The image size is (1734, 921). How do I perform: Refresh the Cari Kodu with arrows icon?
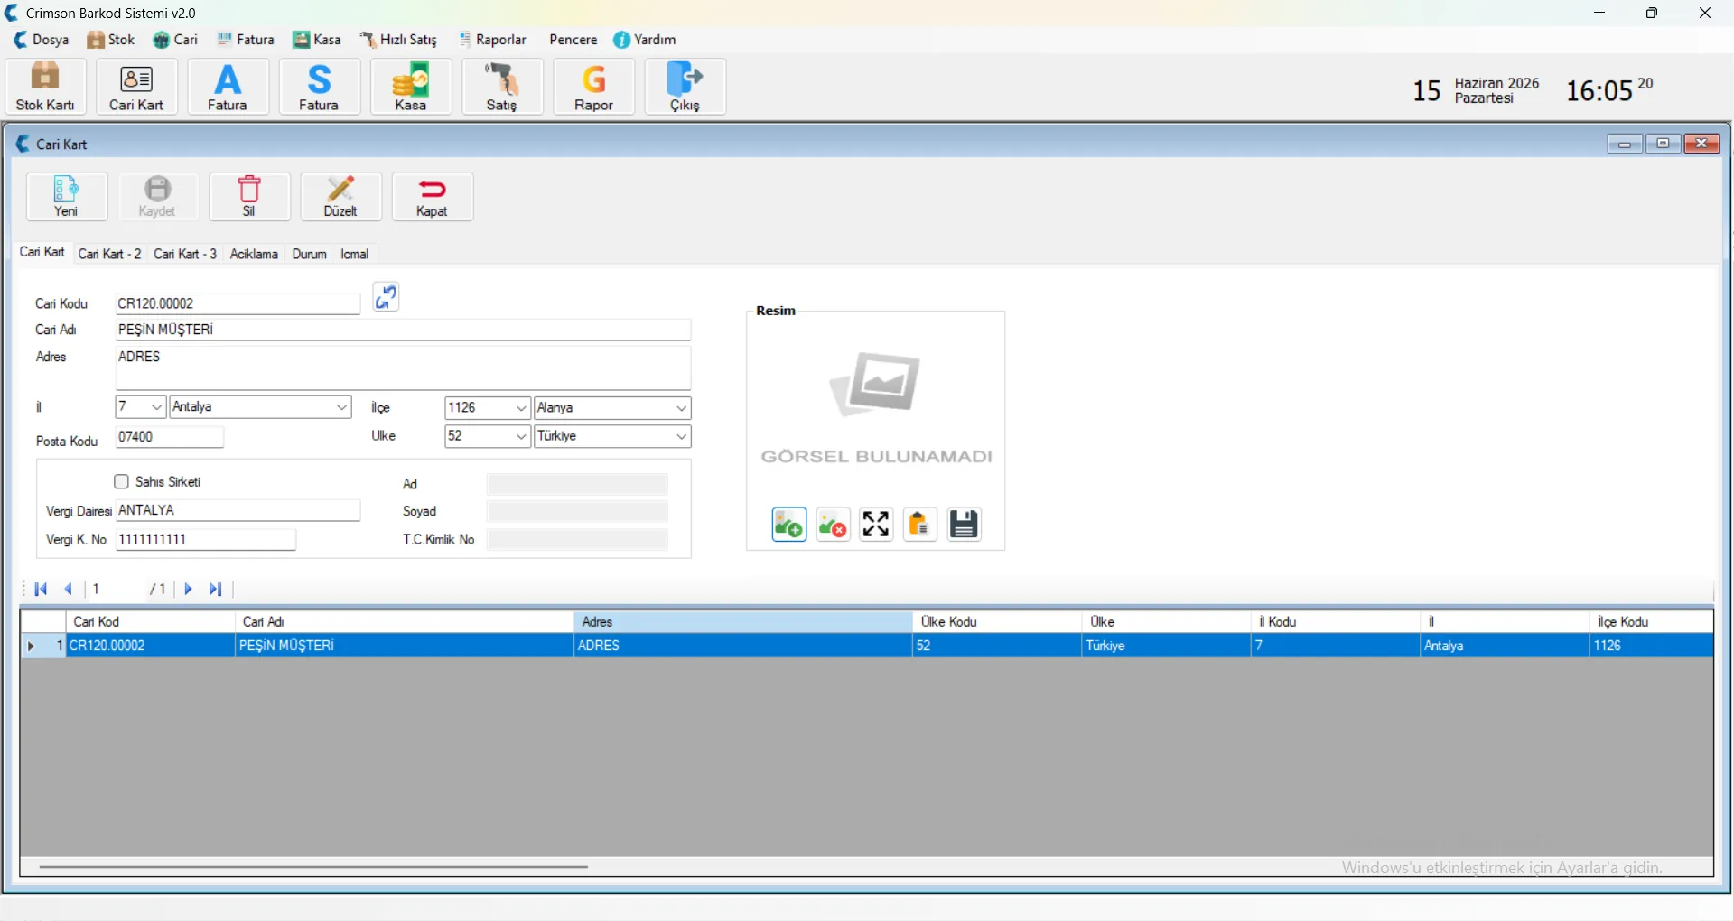point(387,297)
